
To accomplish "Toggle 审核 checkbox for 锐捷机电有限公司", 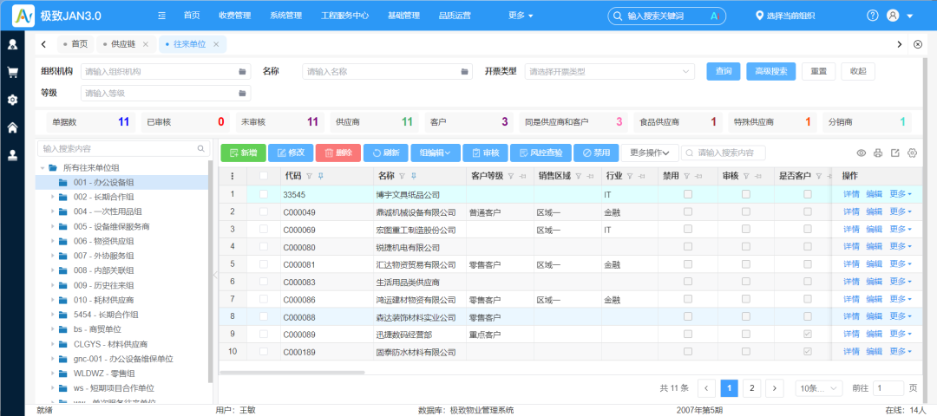I will click(x=746, y=246).
